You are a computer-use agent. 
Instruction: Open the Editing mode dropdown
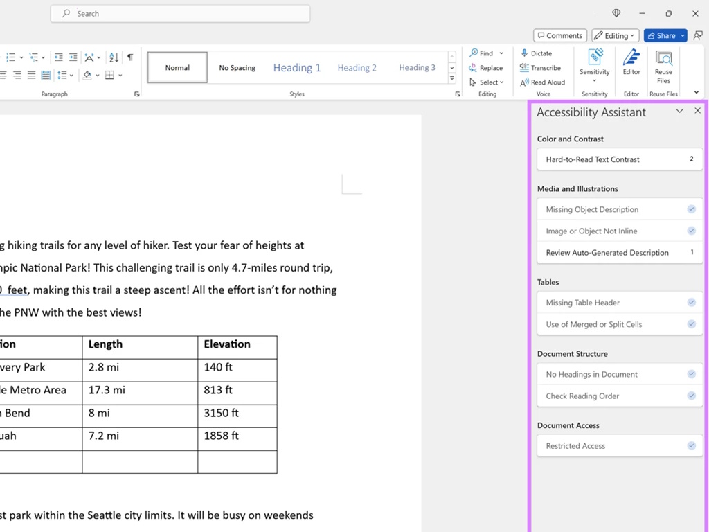(x=615, y=35)
